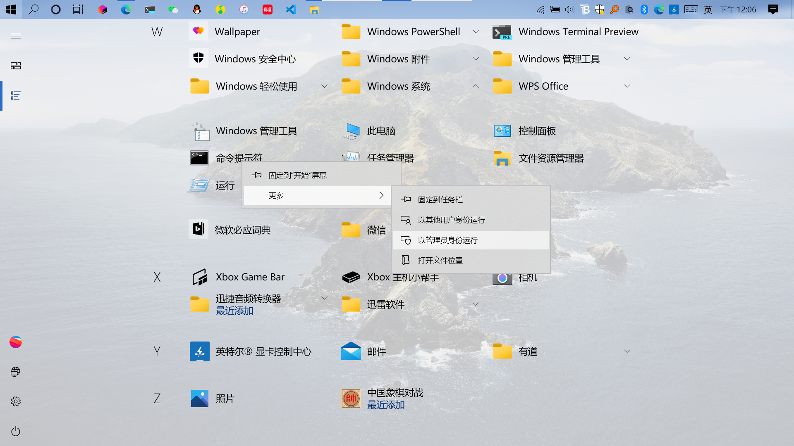794x446 pixels.
Task: Open the network globe rail icon
Action: 16,372
